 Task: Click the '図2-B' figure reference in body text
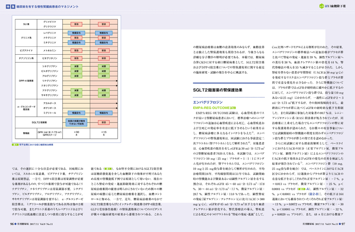(x=314, y=194)
